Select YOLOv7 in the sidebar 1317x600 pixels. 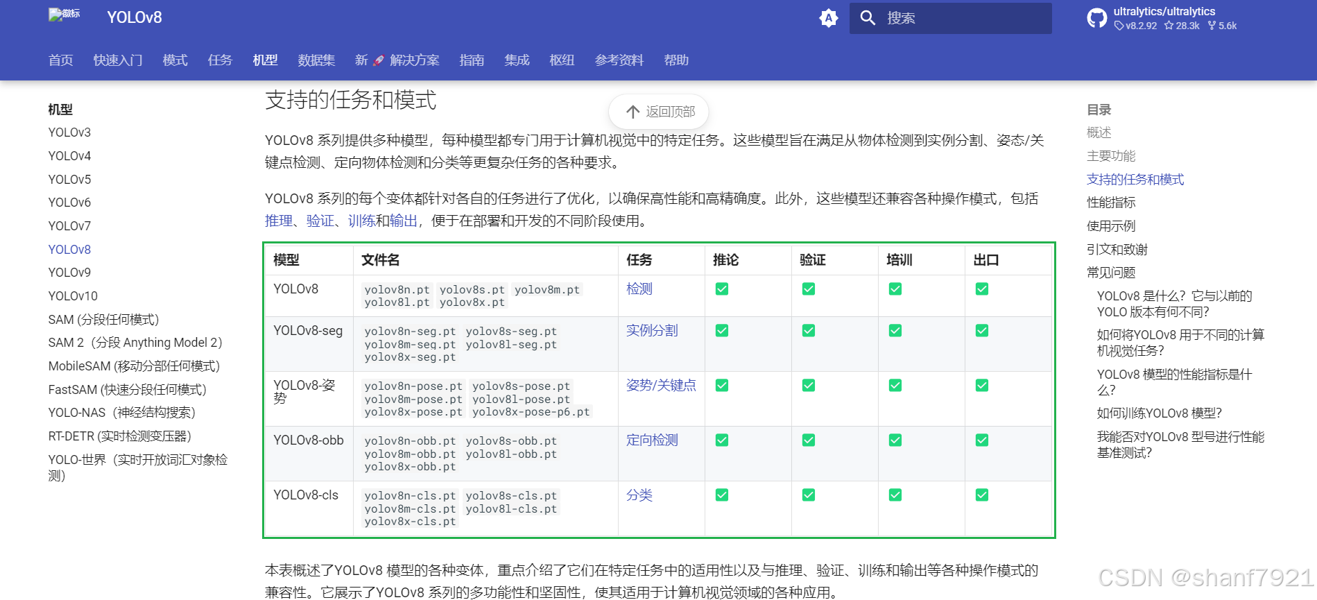[69, 226]
